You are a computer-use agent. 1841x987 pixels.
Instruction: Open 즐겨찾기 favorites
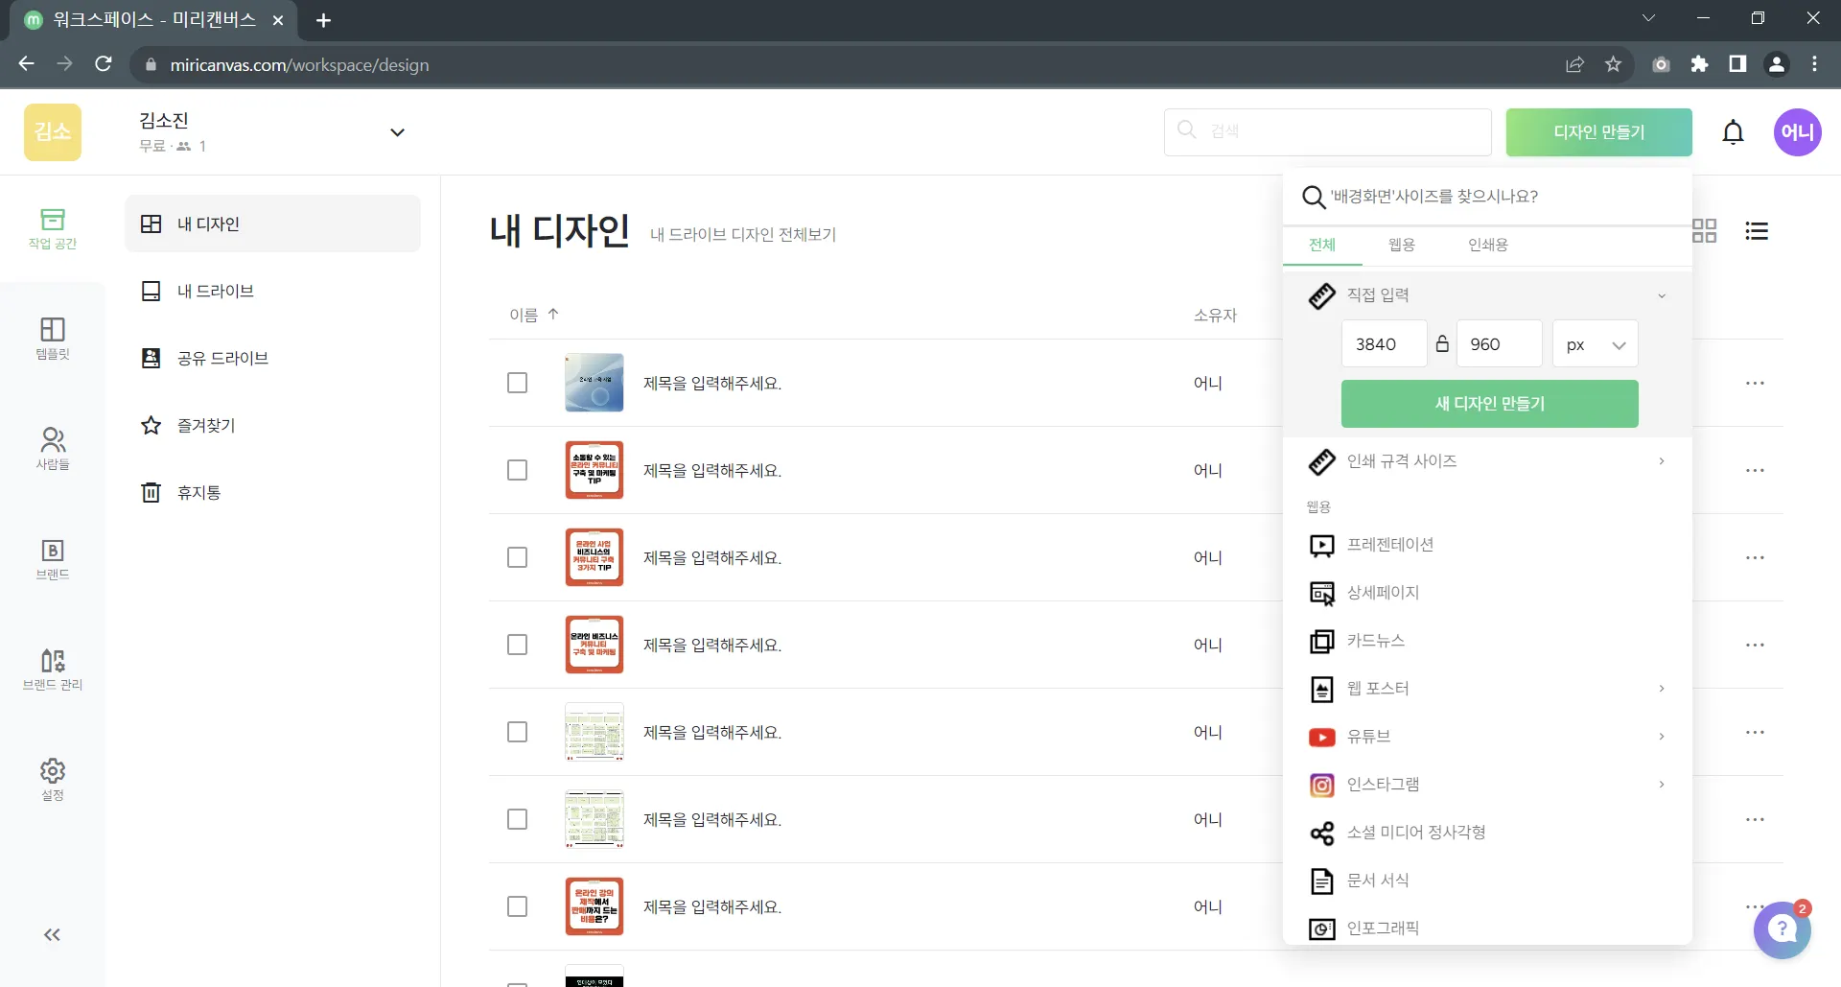273,426
